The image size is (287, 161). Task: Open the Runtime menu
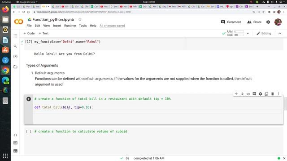[70, 26]
